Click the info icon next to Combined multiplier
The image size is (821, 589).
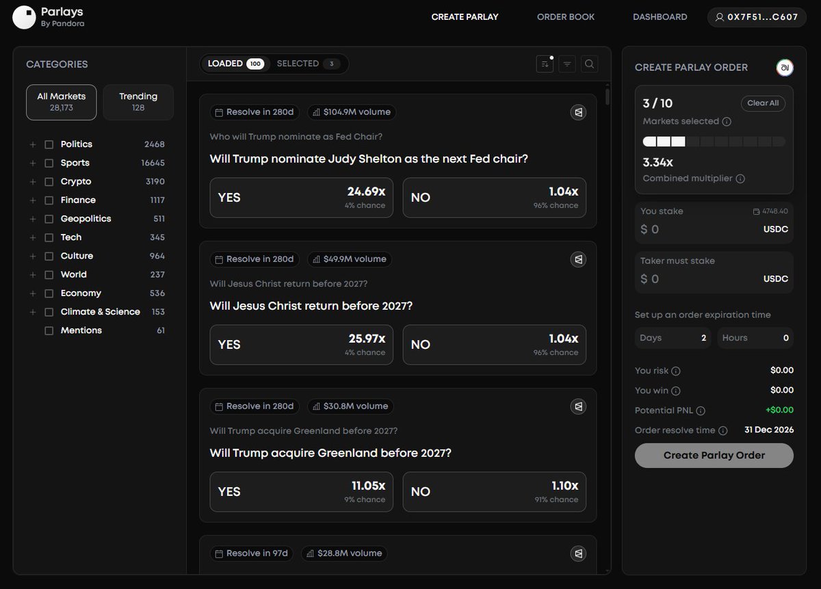[x=740, y=179]
